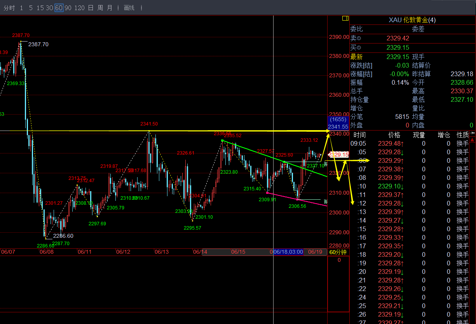Switch to the 分时 intraday view
Viewport: 476px width, 324px height.
click(9, 8)
